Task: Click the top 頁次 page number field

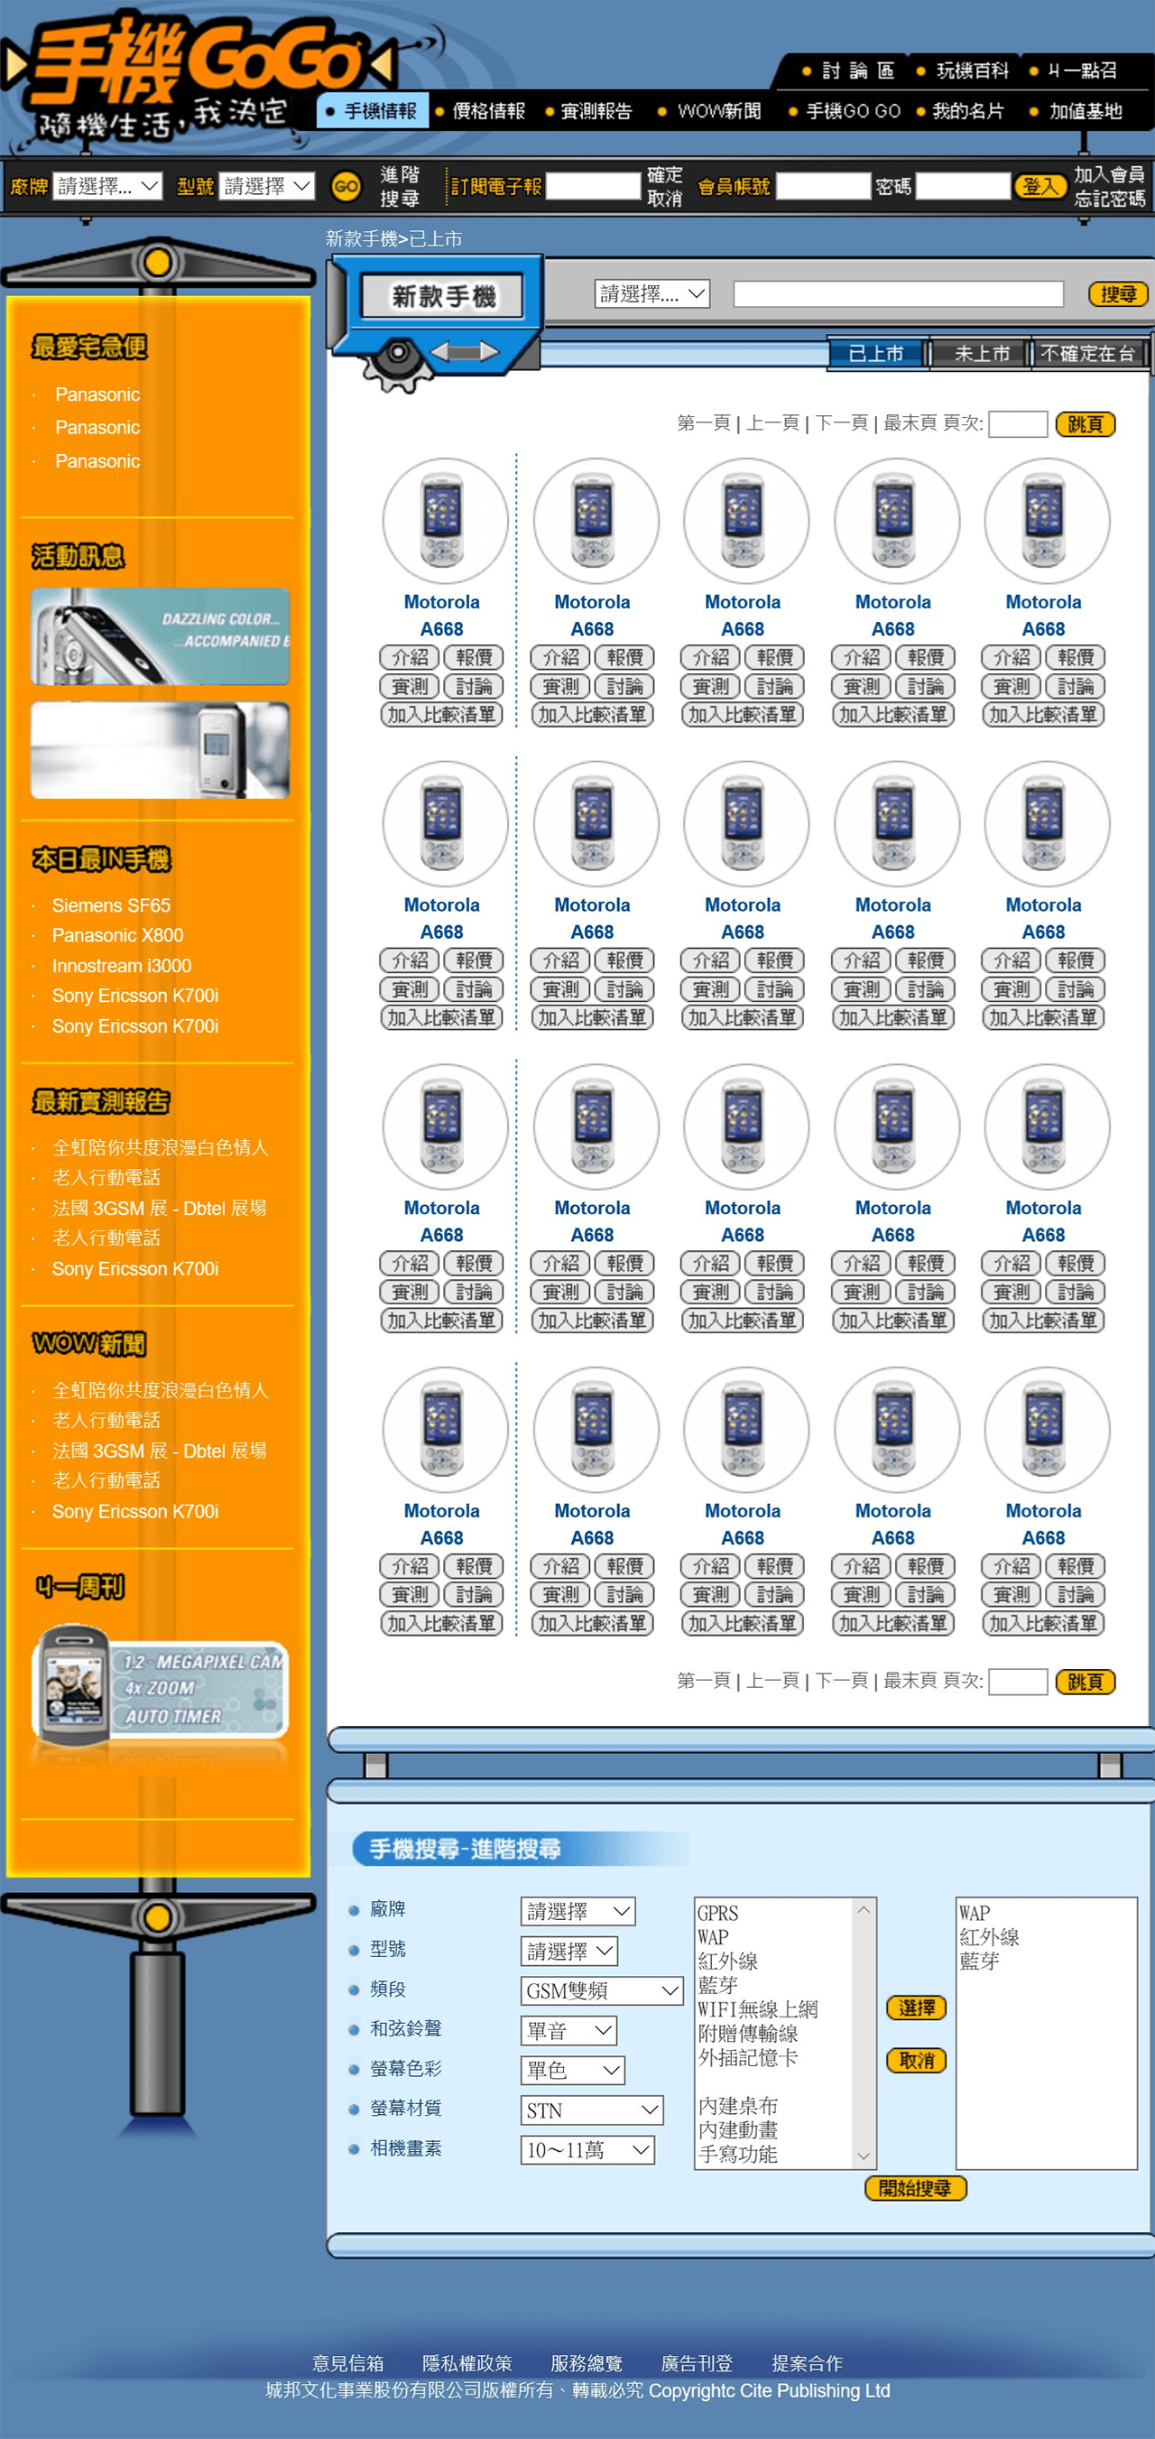Action: [1018, 424]
